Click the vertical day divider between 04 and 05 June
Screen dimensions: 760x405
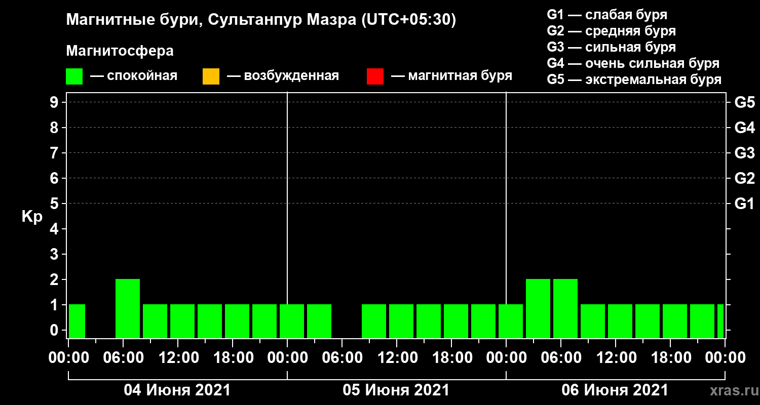pos(287,215)
